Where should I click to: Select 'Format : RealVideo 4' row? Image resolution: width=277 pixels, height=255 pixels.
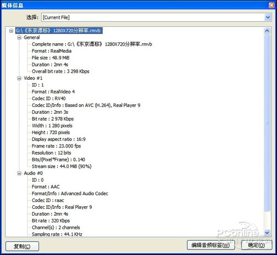pos(53,92)
